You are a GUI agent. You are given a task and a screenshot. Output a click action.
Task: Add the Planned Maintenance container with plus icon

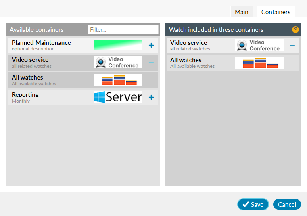pyautogui.click(x=151, y=45)
